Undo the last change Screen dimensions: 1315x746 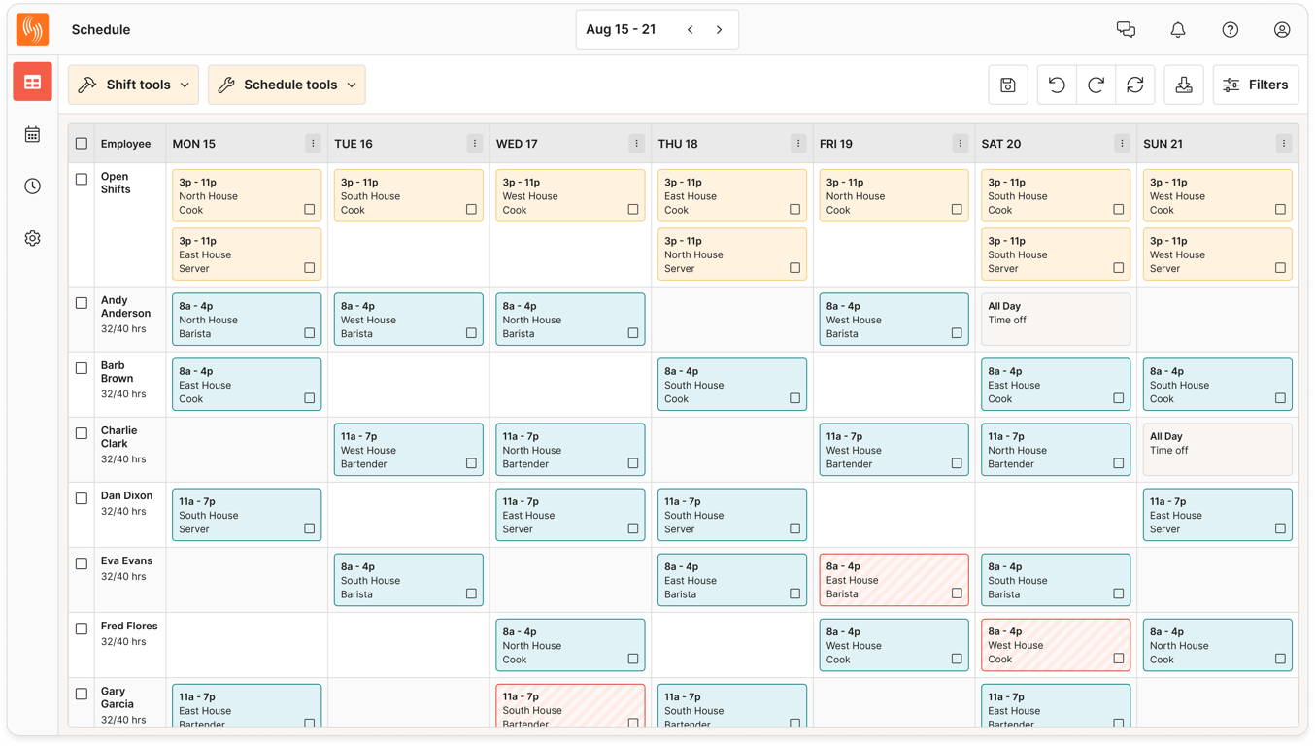pyautogui.click(x=1057, y=85)
